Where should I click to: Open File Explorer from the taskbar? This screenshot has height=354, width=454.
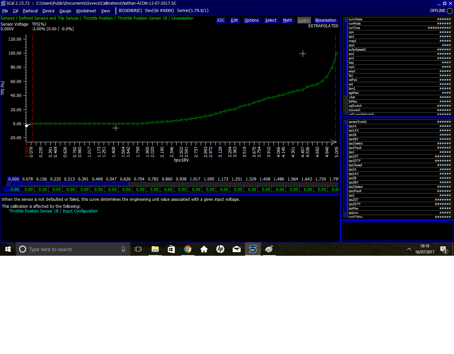coord(155,249)
